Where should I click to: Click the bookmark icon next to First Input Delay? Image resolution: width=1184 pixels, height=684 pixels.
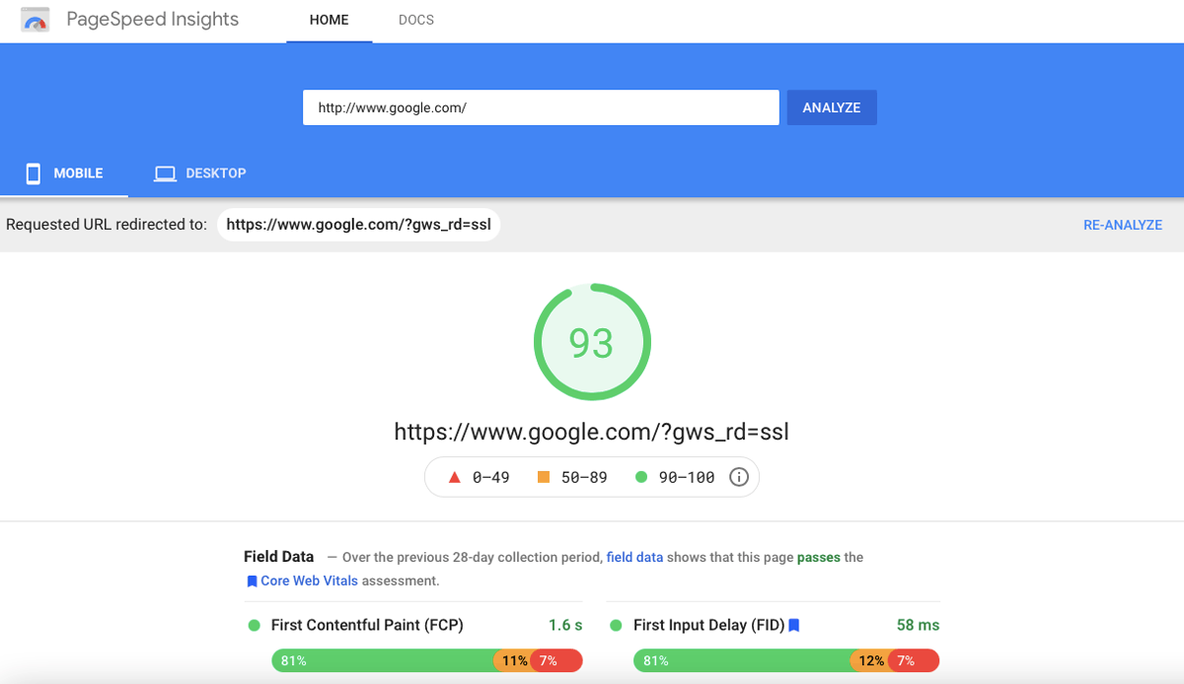[x=795, y=624]
